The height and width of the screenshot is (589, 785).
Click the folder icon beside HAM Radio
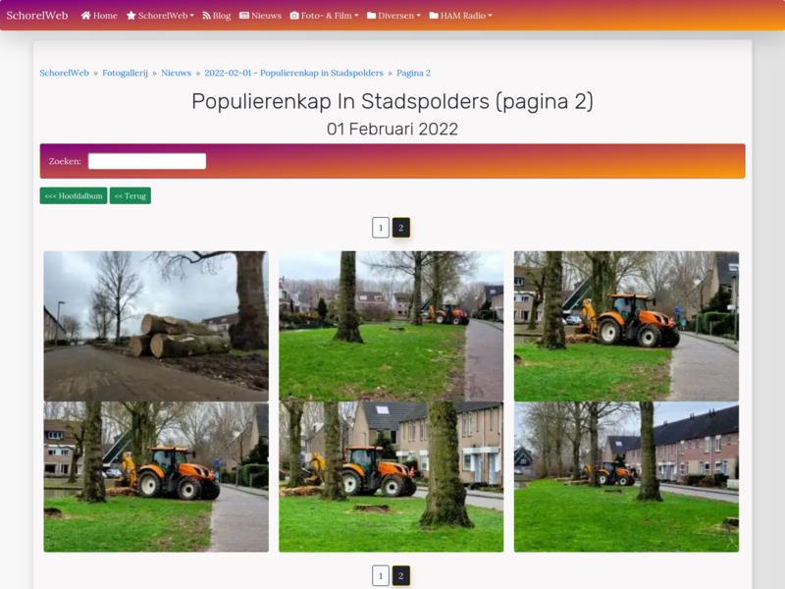point(434,16)
